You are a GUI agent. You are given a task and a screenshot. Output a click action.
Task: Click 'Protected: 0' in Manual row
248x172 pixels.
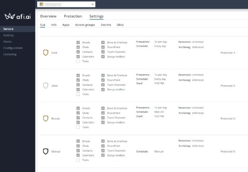[x=228, y=152]
